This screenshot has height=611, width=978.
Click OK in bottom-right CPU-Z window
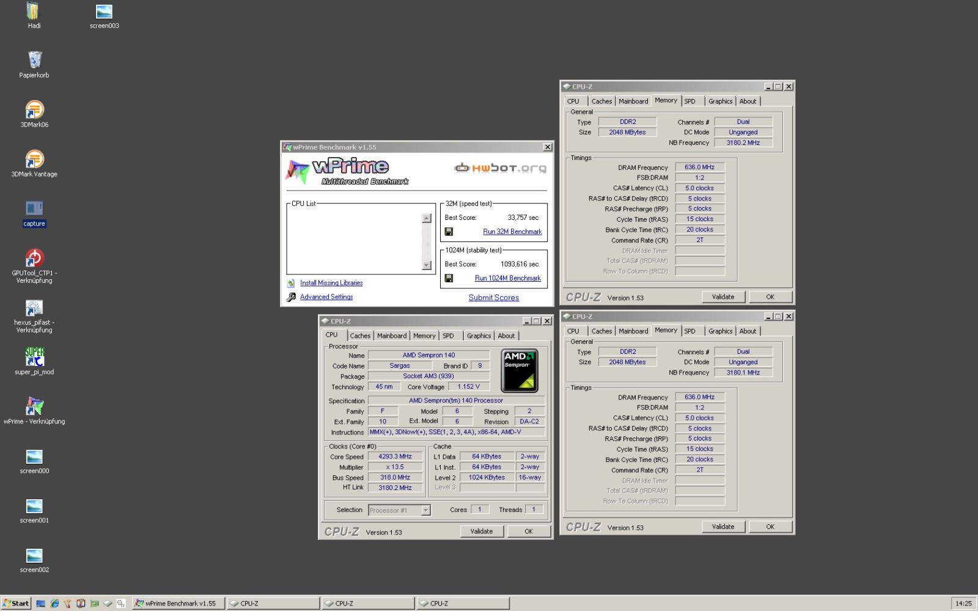(770, 527)
